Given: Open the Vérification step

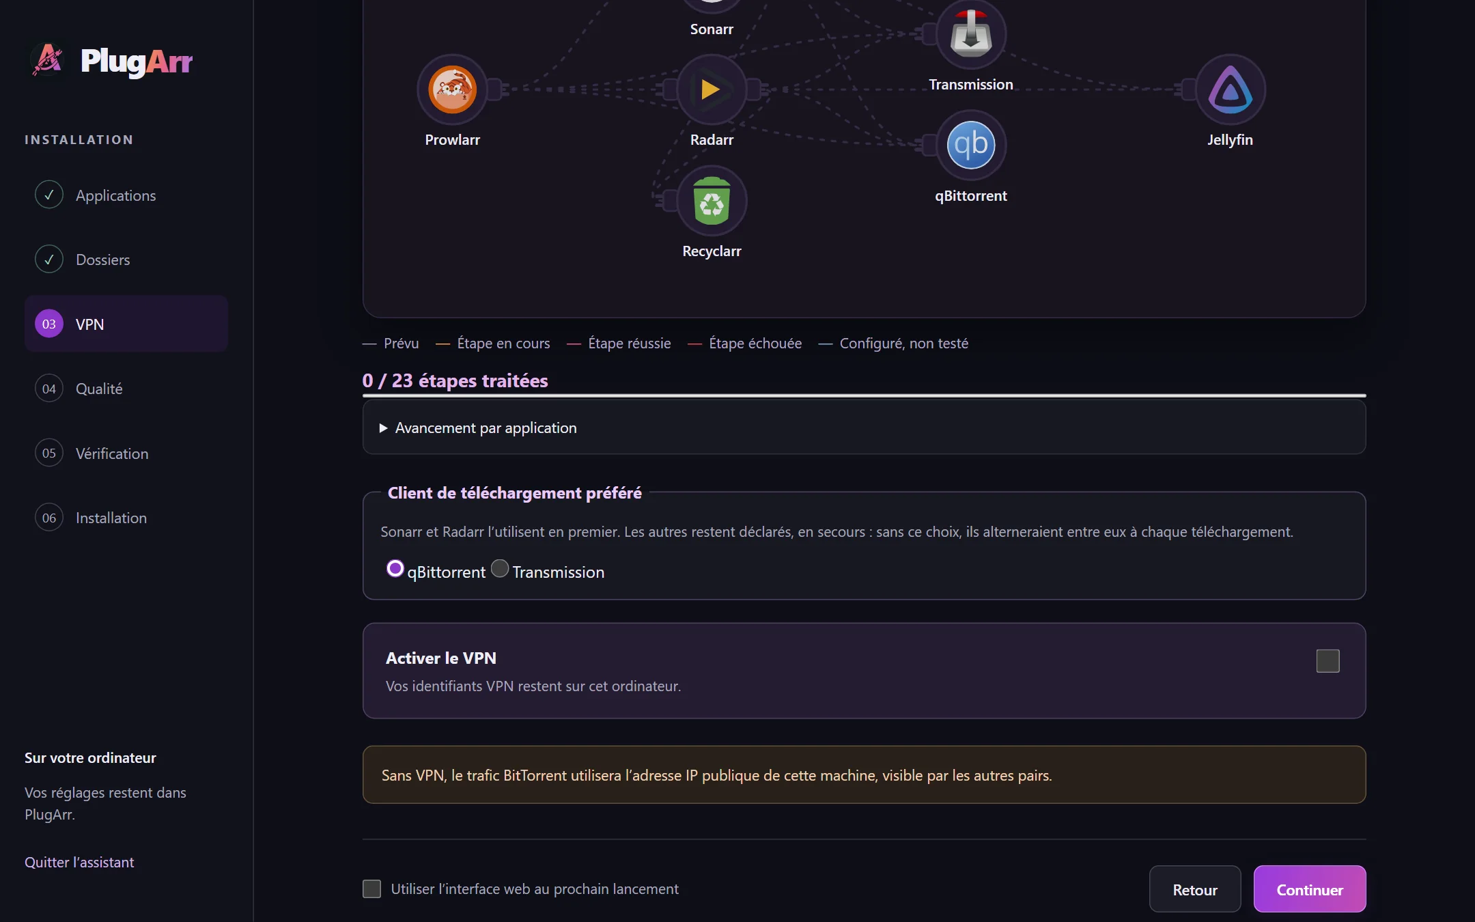Looking at the screenshot, I should [126, 453].
